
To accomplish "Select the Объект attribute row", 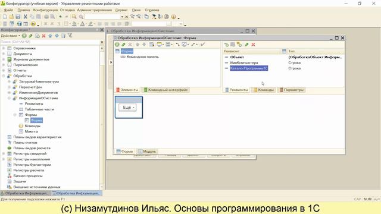I will [283, 57].
